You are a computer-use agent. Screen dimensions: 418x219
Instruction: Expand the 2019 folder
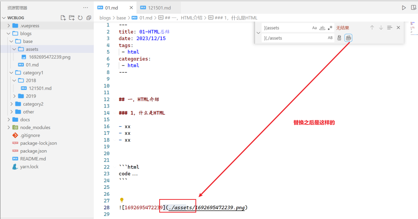pos(14,96)
